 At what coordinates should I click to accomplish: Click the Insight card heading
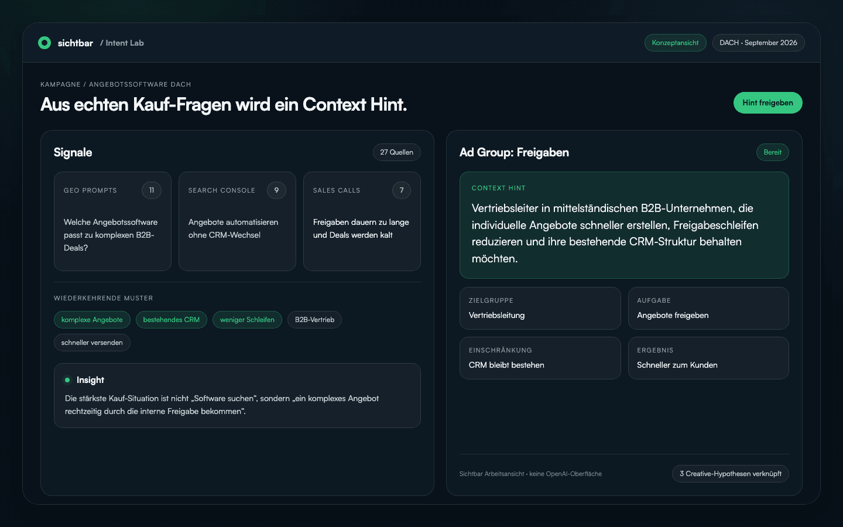[x=90, y=380]
